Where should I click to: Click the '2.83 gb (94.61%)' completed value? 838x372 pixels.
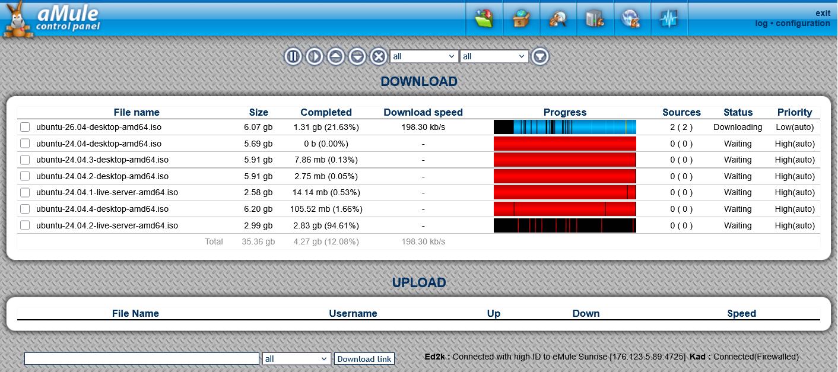[x=326, y=225]
